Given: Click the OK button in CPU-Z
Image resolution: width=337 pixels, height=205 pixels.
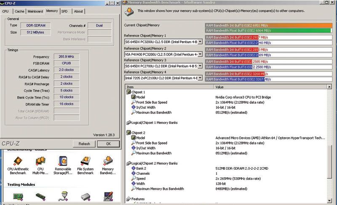Looking at the screenshot, I should point(108,144).
